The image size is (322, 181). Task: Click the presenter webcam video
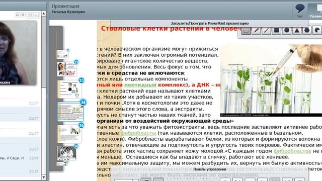[18, 52]
